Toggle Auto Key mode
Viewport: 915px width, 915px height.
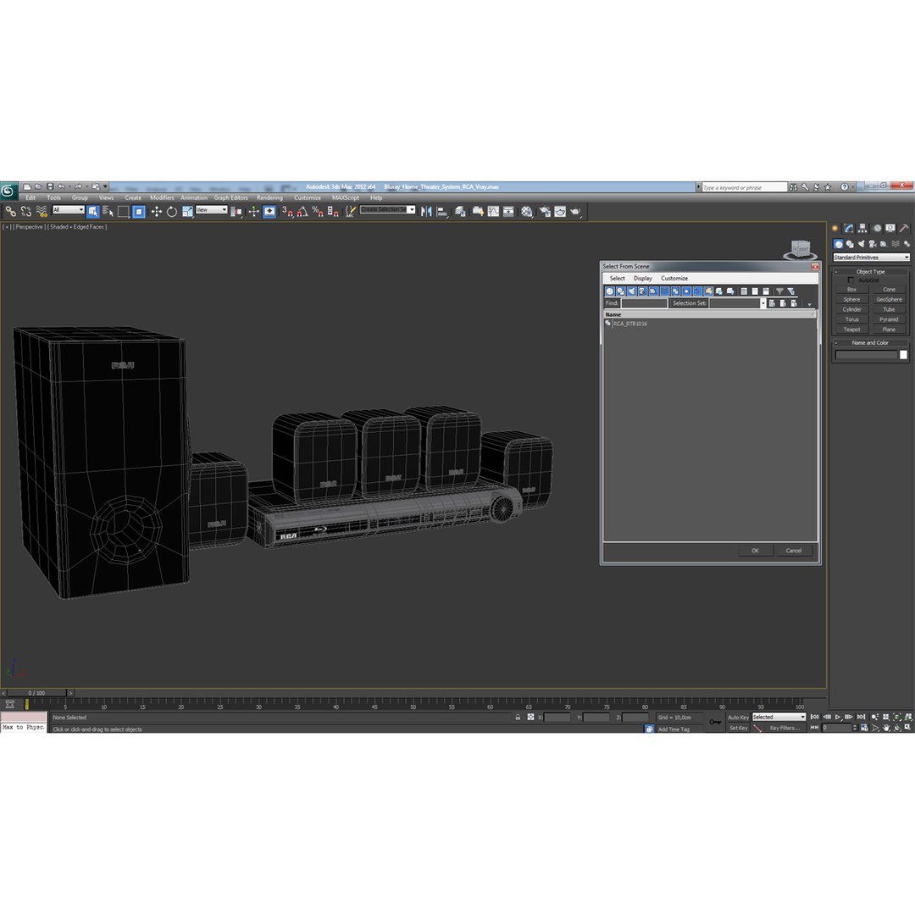[x=738, y=718]
